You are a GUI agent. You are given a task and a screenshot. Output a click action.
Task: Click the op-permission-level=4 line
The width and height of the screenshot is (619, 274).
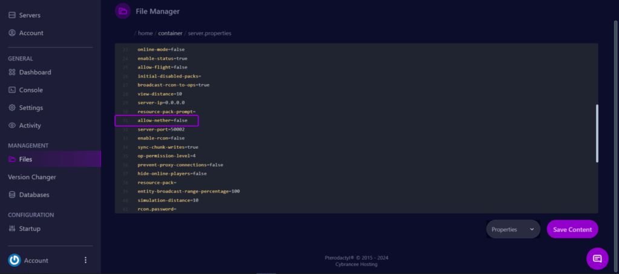[x=167, y=155]
